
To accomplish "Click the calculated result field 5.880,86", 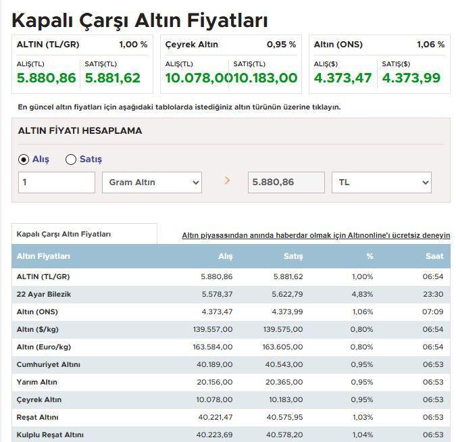I will tap(286, 182).
